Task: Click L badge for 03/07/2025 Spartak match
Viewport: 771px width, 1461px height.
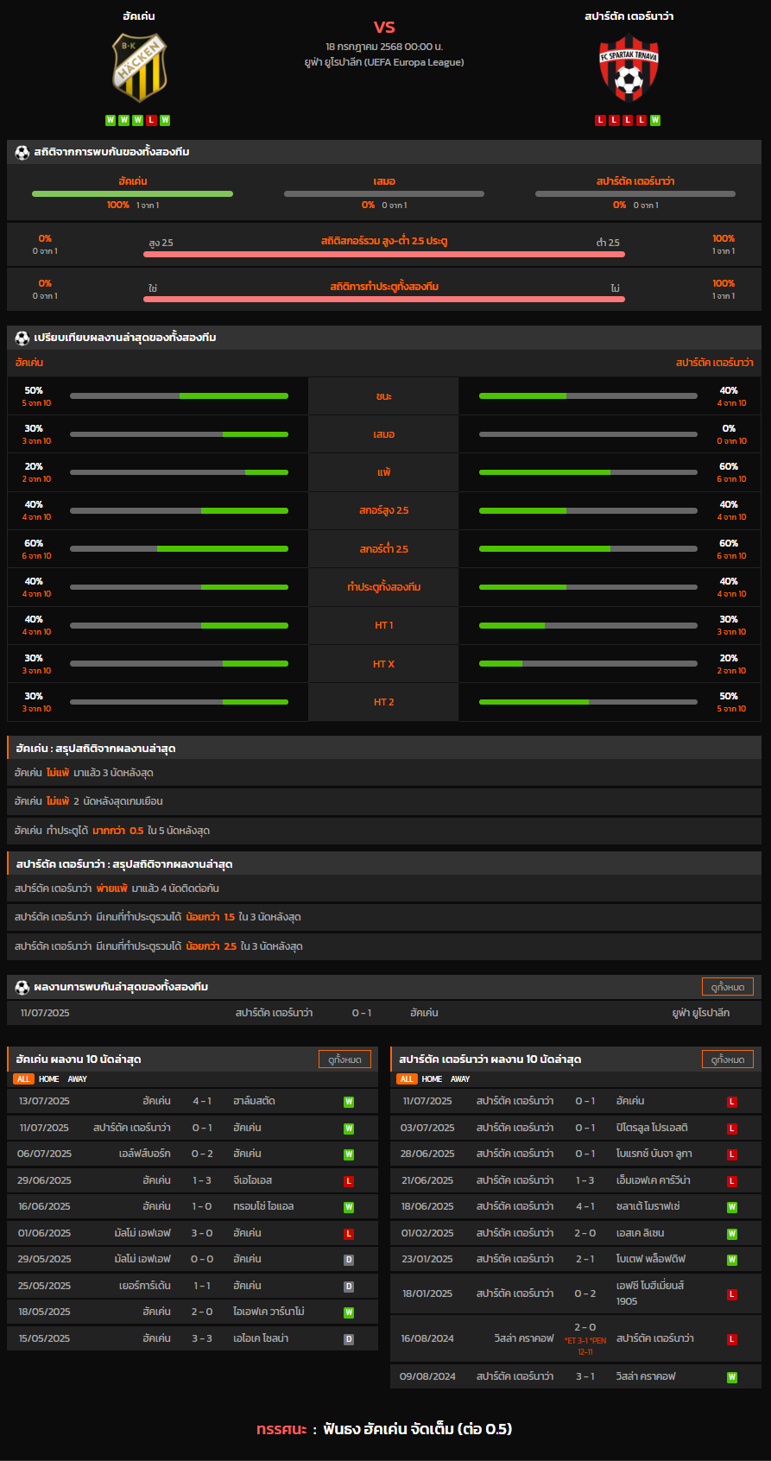Action: (732, 1129)
